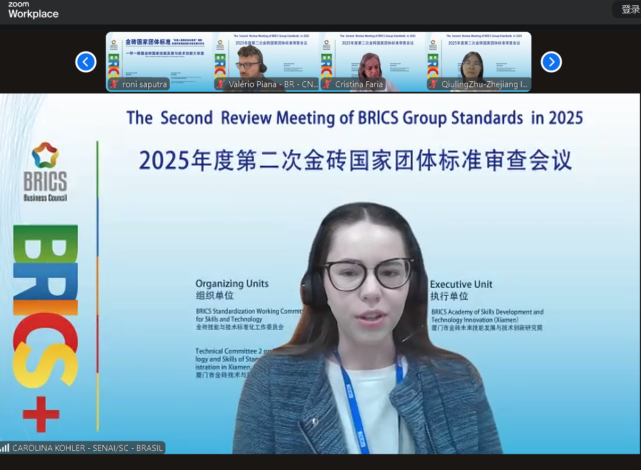Click 'Valério Piana - BR - CN...' name label

[x=273, y=84]
